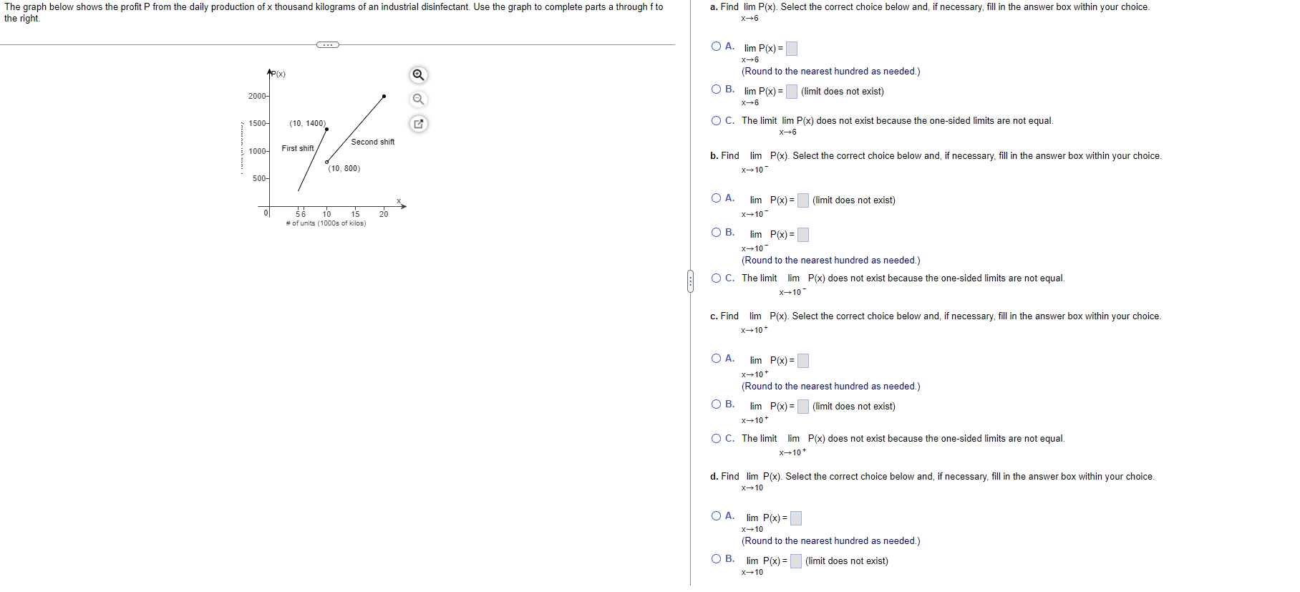The width and height of the screenshot is (1300, 592).
Task: Select option A for part a
Action: pos(716,47)
